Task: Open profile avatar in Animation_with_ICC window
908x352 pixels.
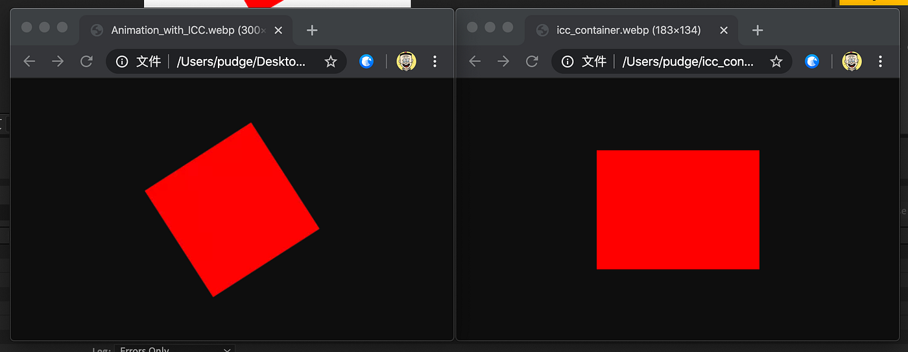Action: click(406, 62)
